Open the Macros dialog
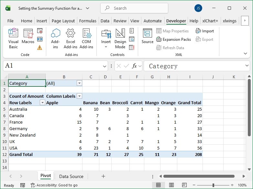 click(x=28, y=36)
